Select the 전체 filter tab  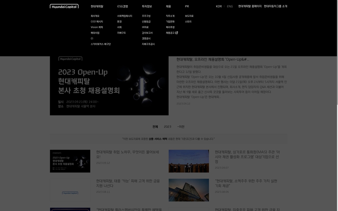click(155, 127)
